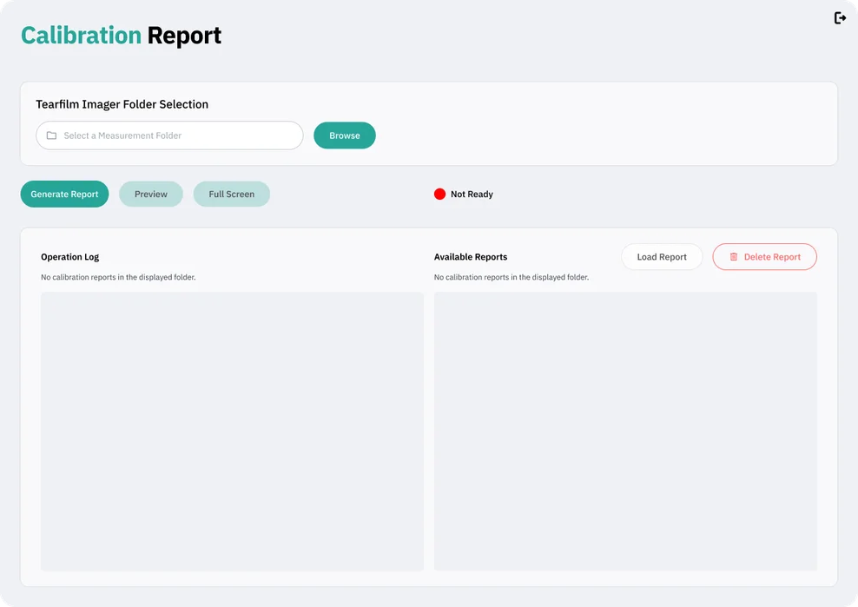The width and height of the screenshot is (858, 607).
Task: Load the selected report
Action: pos(662,257)
